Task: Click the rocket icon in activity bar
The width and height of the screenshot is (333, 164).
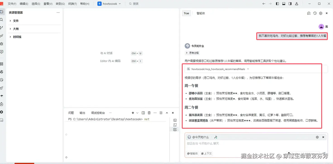Action: (1, 88)
